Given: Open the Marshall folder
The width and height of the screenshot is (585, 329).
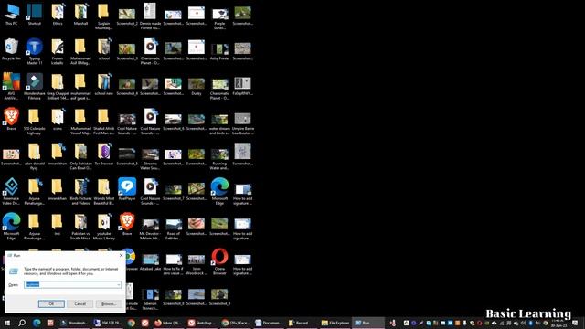Looking at the screenshot, I should click(80, 15).
